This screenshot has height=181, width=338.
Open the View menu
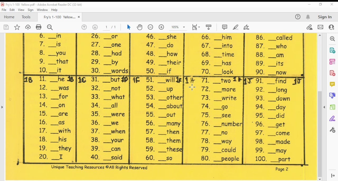point(21,10)
